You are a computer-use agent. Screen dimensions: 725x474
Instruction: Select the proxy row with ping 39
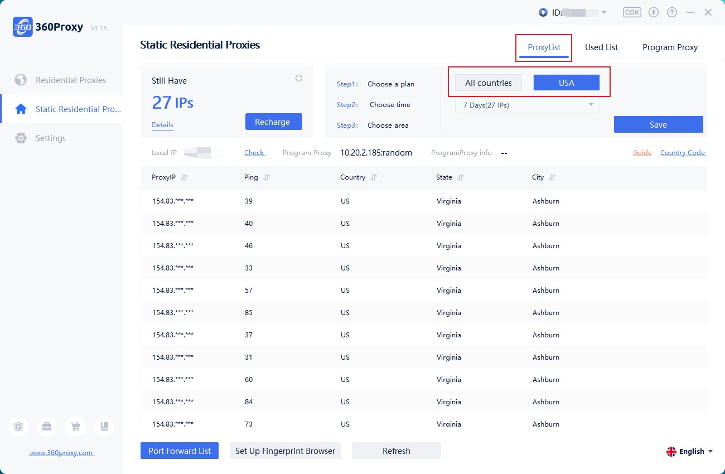click(x=424, y=201)
